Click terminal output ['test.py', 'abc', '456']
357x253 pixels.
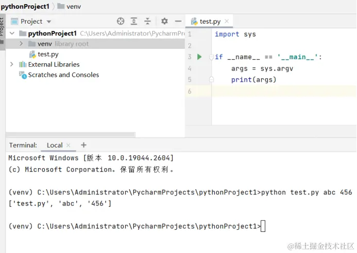(x=60, y=203)
